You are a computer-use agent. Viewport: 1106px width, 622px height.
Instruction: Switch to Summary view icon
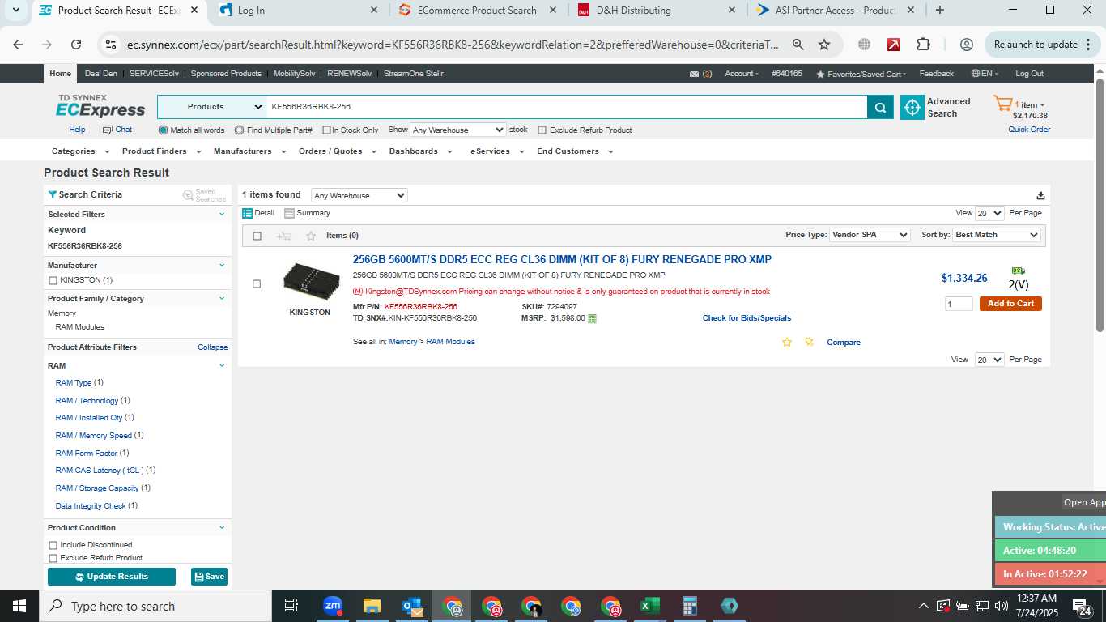click(289, 213)
